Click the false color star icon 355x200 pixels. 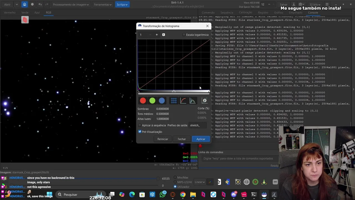pos(227,182)
